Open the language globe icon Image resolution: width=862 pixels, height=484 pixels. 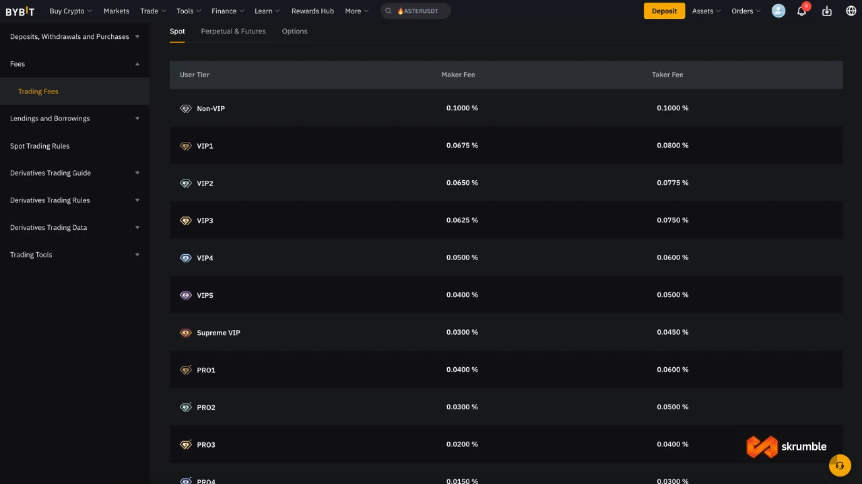(x=851, y=11)
